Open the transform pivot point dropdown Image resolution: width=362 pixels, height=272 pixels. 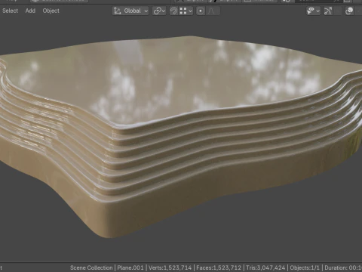pos(159,11)
